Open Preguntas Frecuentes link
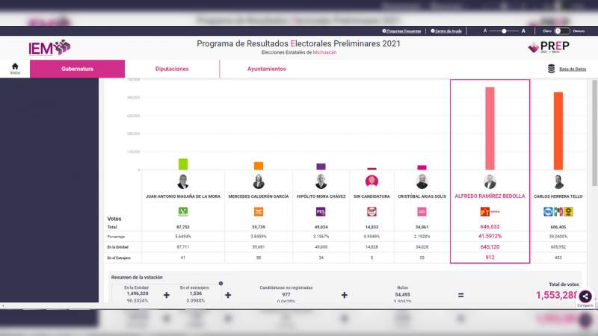Viewport: 598px width, 336px height. tap(401, 31)
